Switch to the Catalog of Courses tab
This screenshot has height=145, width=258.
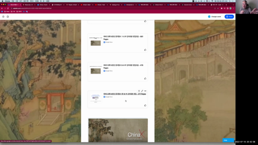point(116,5)
